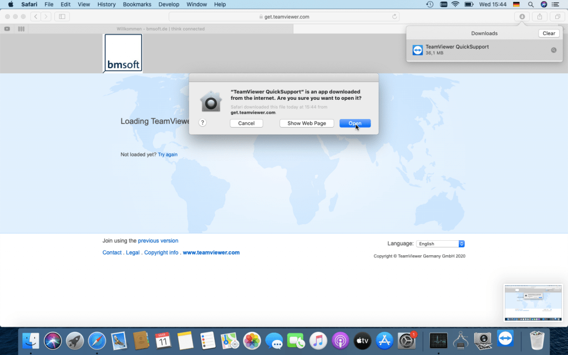Open the Apple menu
Image resolution: width=568 pixels, height=355 pixels.
click(x=11, y=4)
